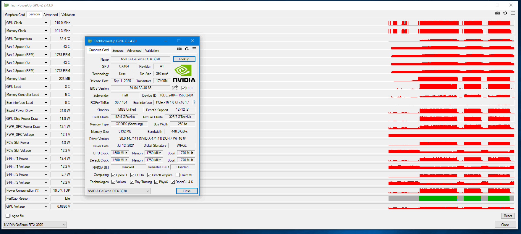521x234 pixels.
Task: Toggle the UEFI checkbox
Action: tap(183, 88)
